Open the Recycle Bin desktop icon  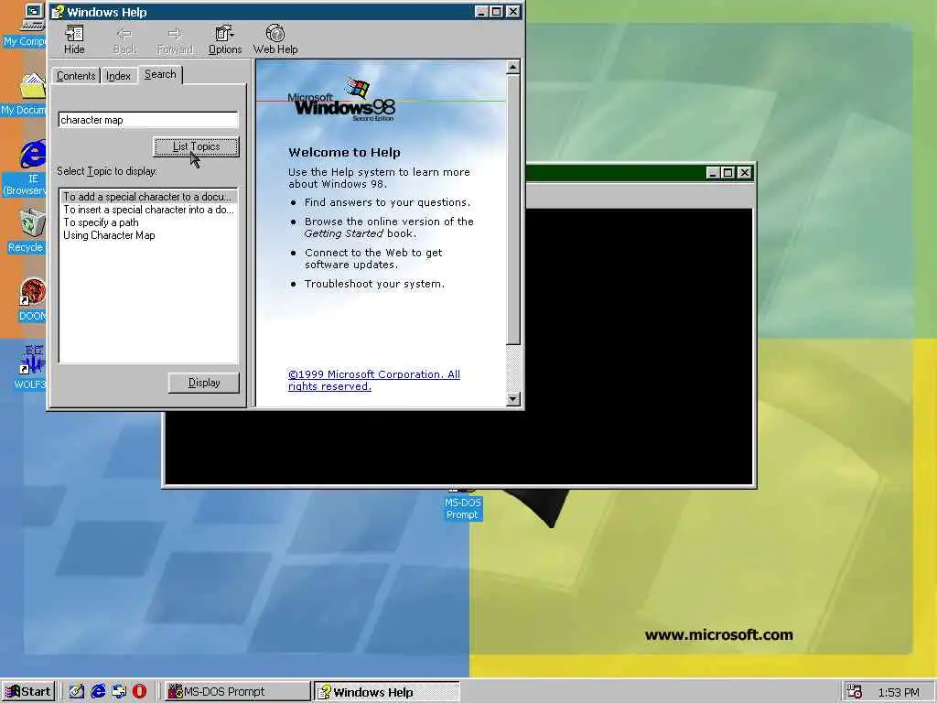(28, 231)
